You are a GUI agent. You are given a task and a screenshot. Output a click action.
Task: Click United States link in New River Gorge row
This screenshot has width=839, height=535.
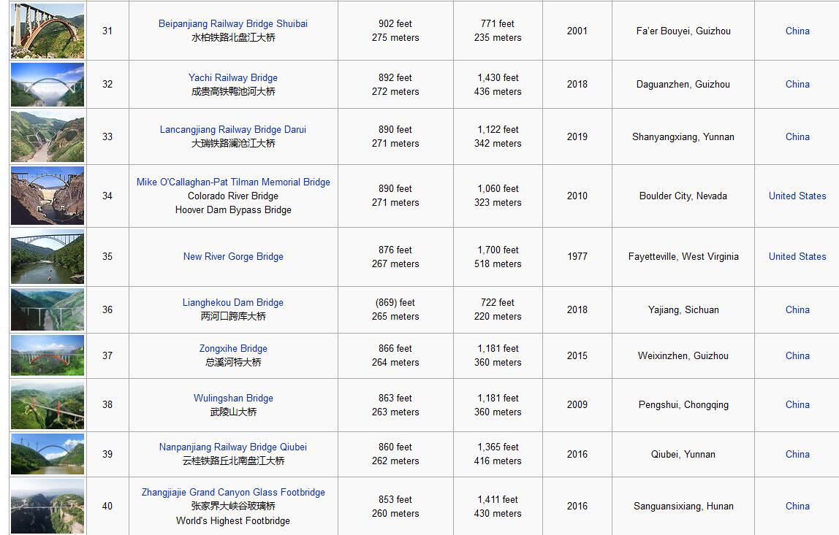point(797,256)
